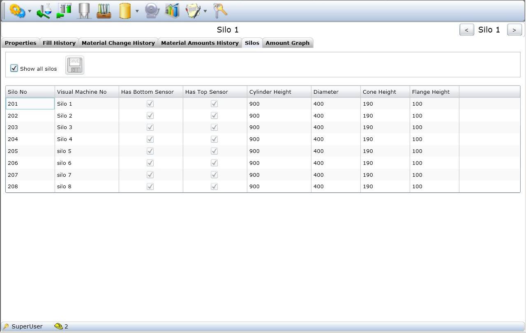Image resolution: width=526 pixels, height=333 pixels.
Task: Click the floppy disk Save icon
Action: point(75,65)
